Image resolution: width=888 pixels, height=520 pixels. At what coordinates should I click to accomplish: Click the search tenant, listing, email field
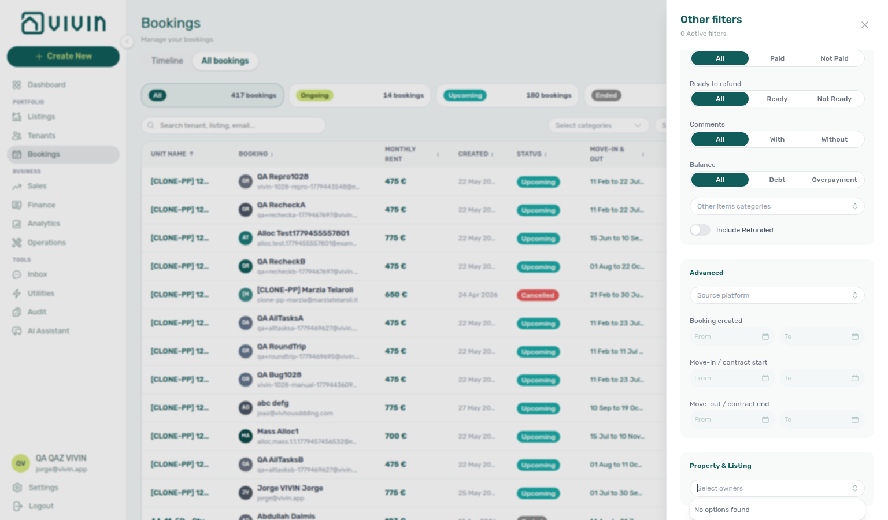[234, 125]
